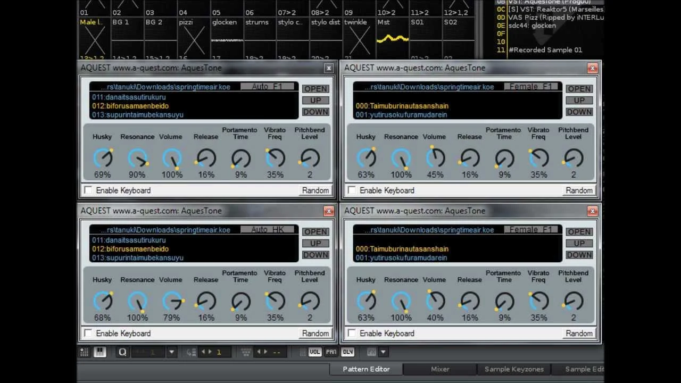Enable Keyboard in the Auto HK AquesTone window
The image size is (681, 383).
(88, 334)
